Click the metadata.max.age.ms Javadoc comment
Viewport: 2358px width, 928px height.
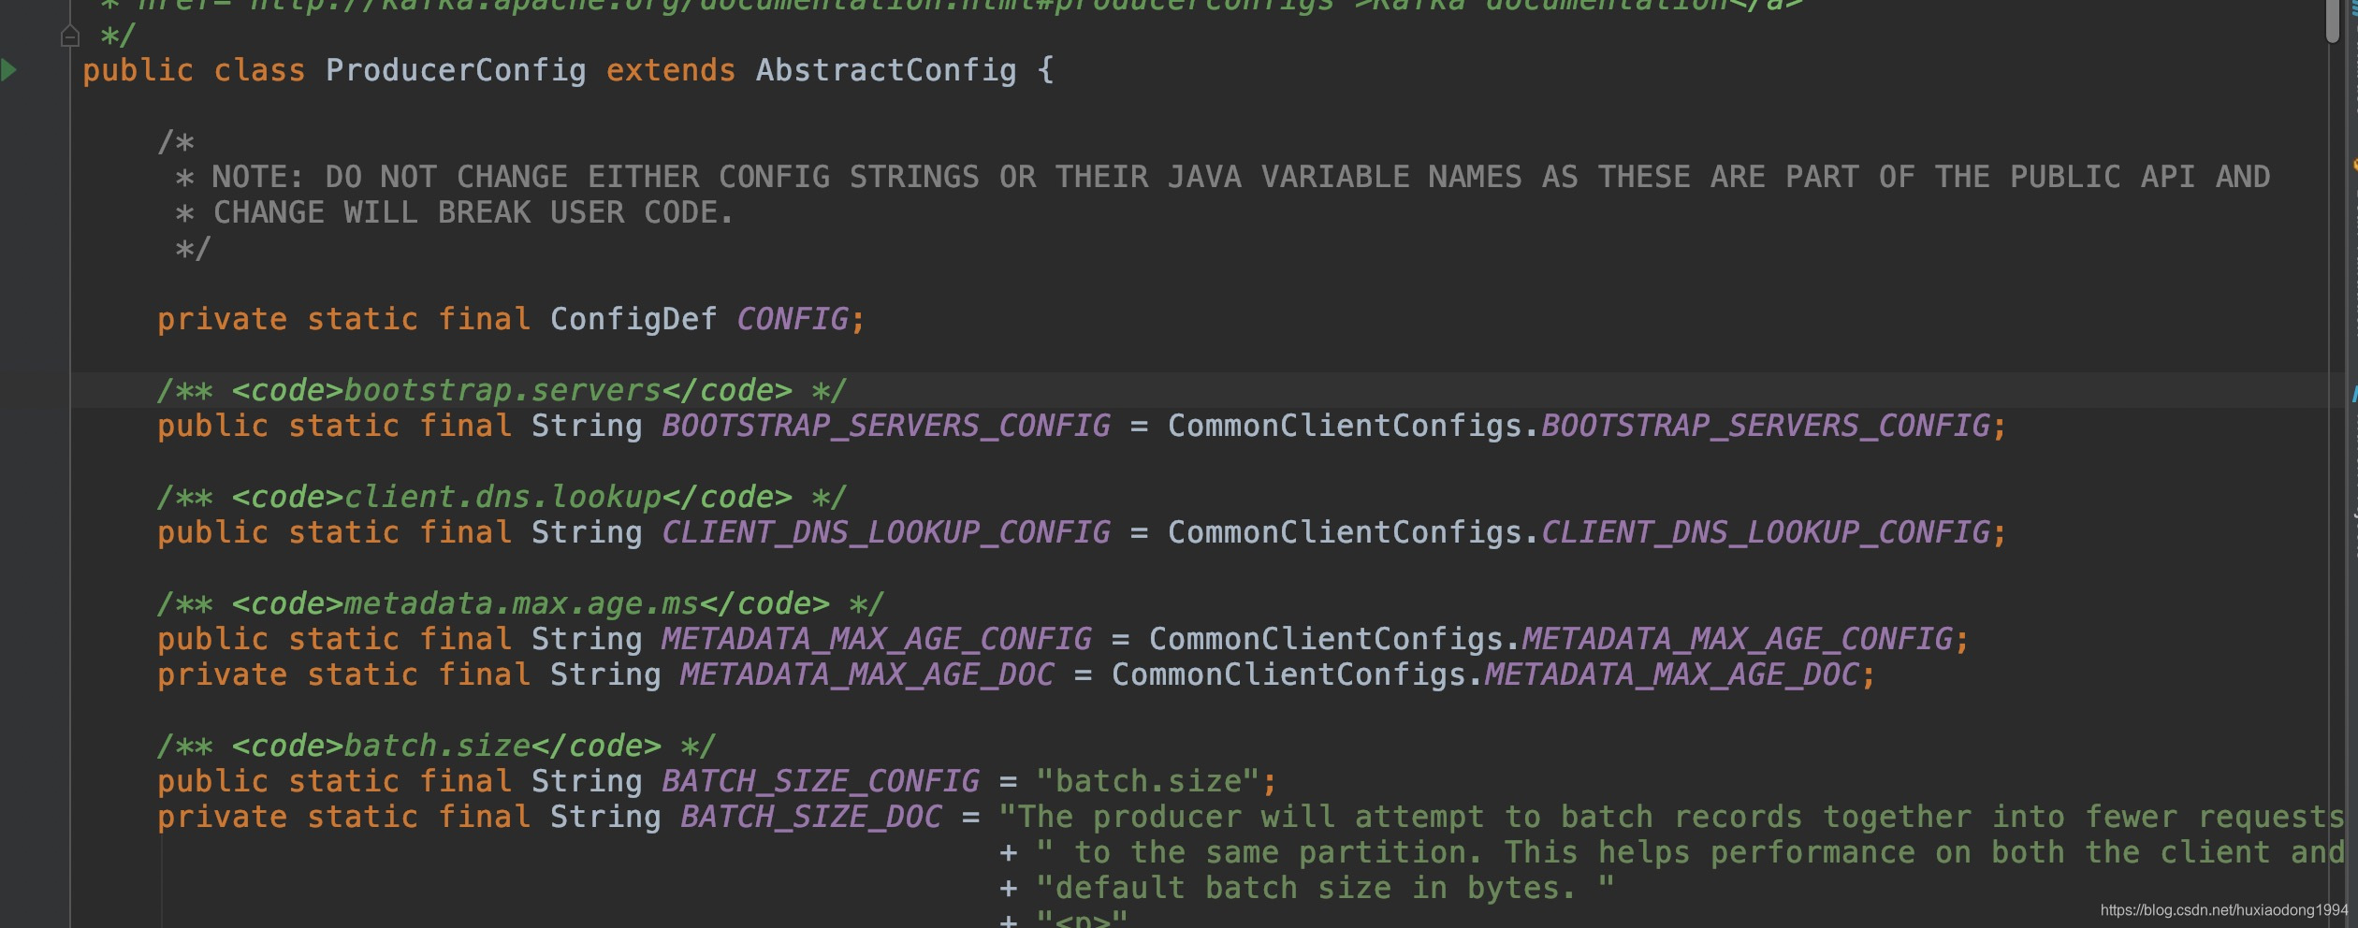click(x=521, y=603)
